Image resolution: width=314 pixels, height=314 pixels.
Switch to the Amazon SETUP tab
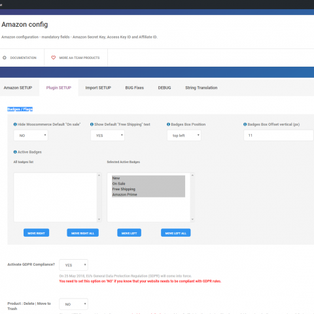click(18, 88)
